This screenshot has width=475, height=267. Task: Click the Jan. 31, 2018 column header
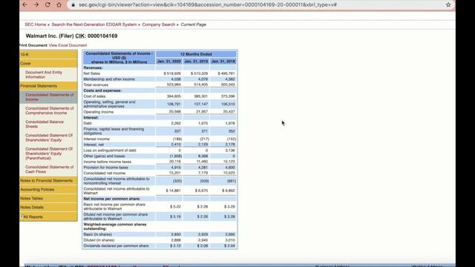click(x=223, y=62)
